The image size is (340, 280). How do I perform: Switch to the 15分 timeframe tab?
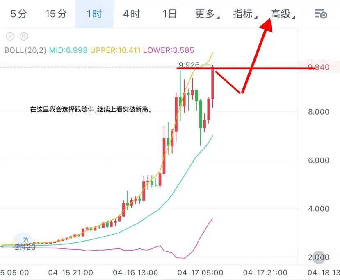pyautogui.click(x=56, y=14)
